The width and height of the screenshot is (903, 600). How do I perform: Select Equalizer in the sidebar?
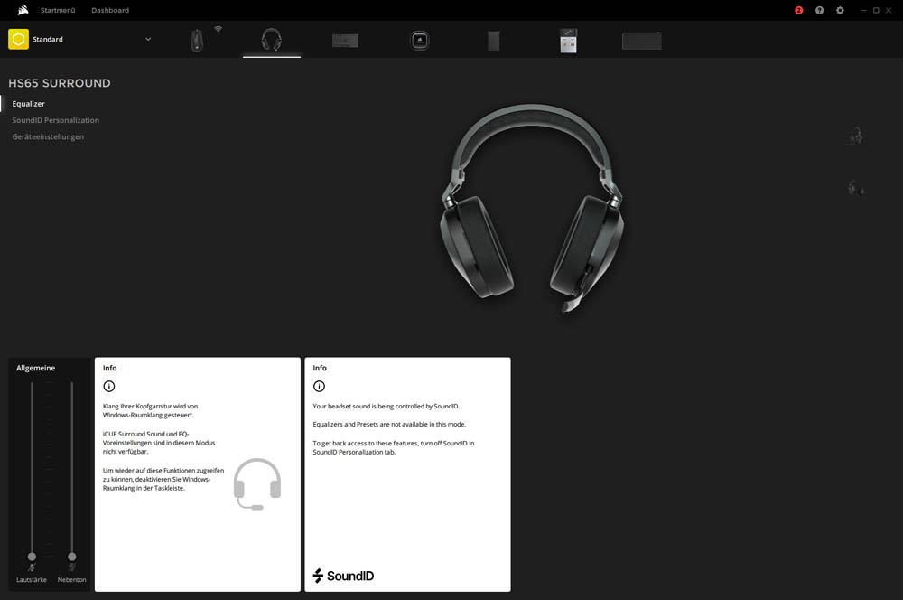pos(29,104)
